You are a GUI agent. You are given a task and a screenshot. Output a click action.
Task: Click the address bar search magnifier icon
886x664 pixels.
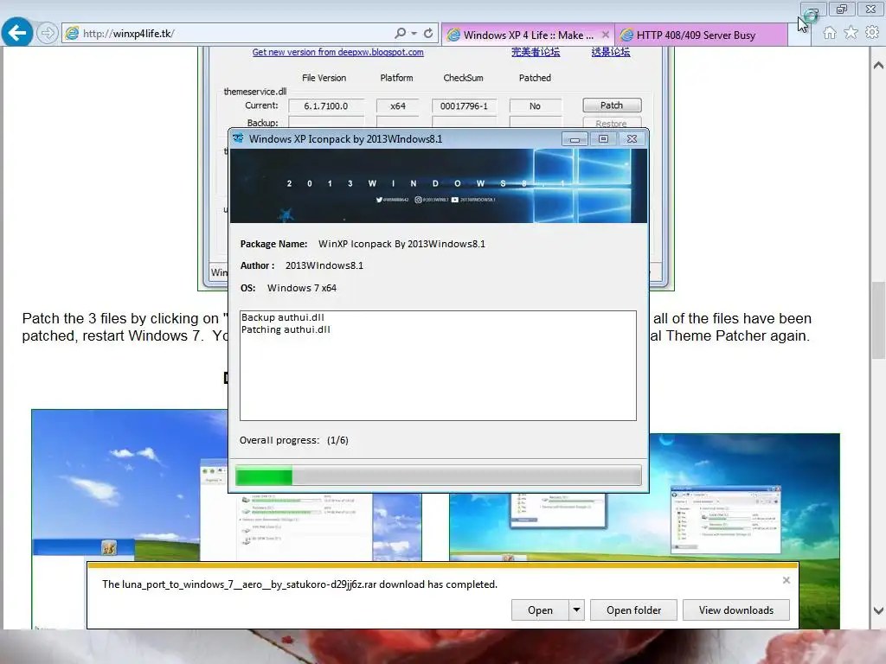click(x=400, y=34)
